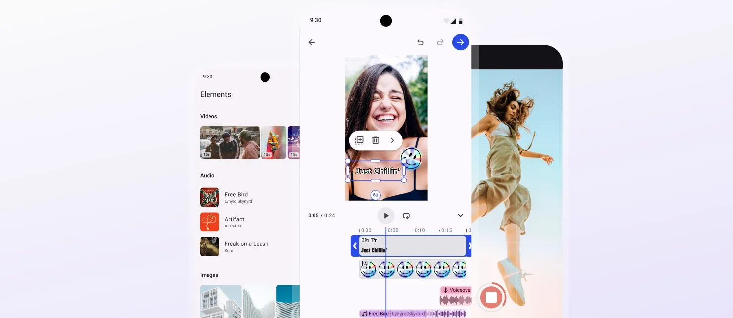Image resolution: width=733 pixels, height=318 pixels.
Task: Open the second image thumbnail in Images
Action: [x=259, y=301]
